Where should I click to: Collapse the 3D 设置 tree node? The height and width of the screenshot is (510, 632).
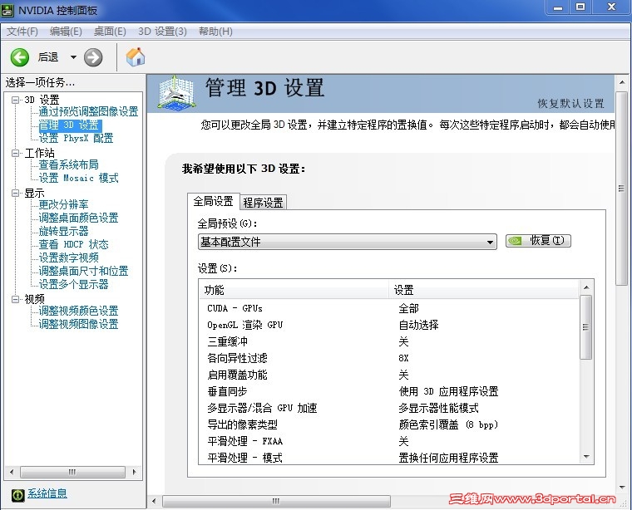coord(15,100)
